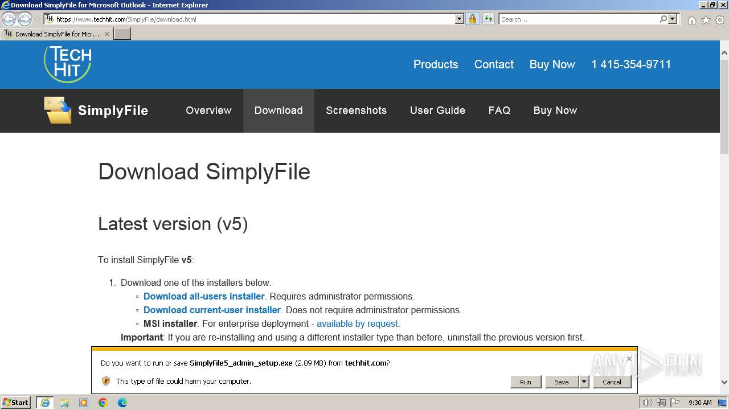This screenshot has width=729, height=410.
Task: Open the Tools gear icon
Action: pos(720,20)
